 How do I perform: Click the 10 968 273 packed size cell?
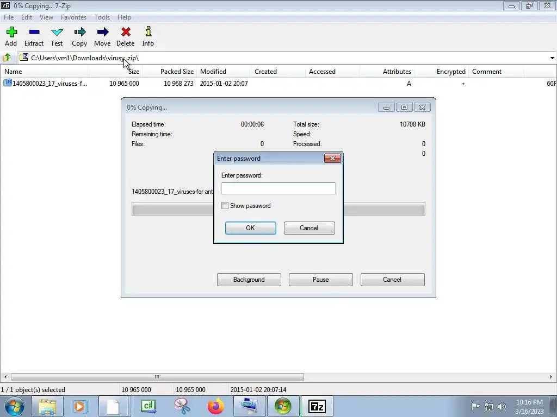click(x=178, y=83)
